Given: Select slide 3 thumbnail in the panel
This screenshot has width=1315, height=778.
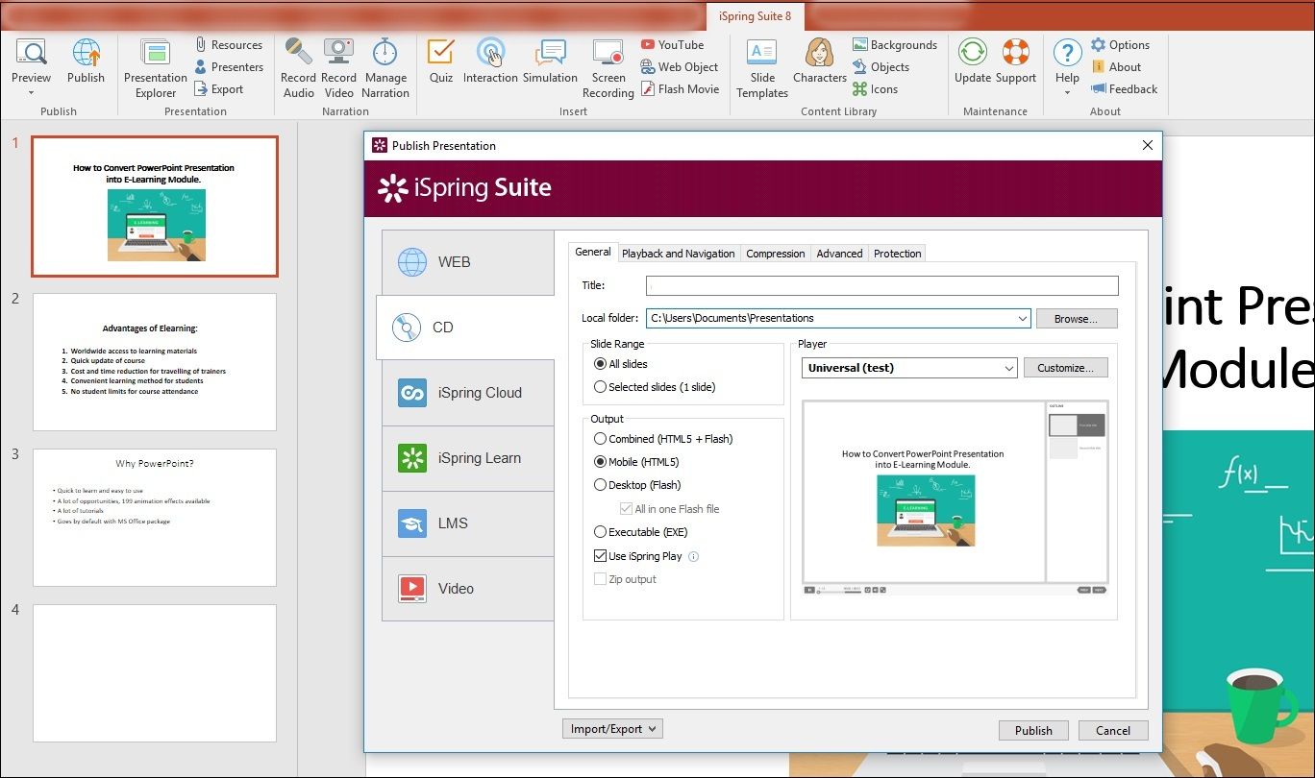Looking at the screenshot, I should click(154, 517).
